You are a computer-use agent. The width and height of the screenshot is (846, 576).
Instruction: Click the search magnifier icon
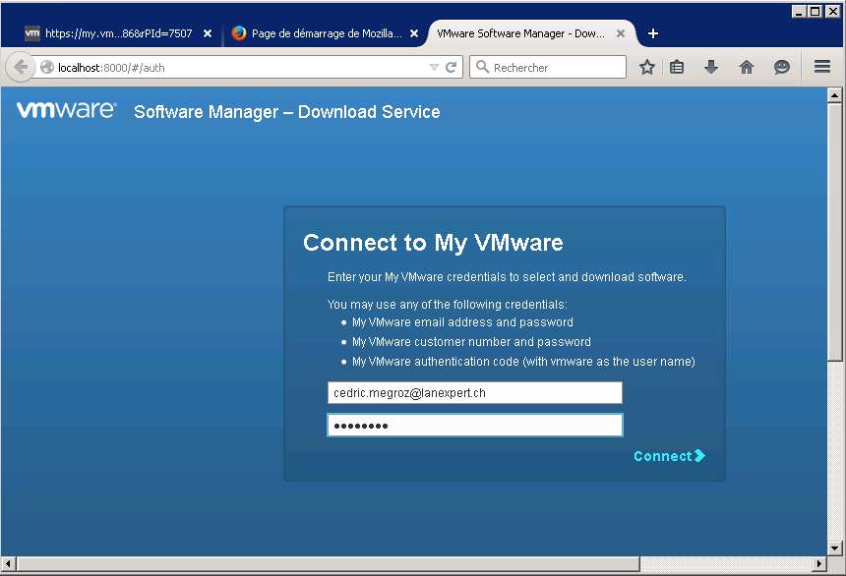[482, 67]
